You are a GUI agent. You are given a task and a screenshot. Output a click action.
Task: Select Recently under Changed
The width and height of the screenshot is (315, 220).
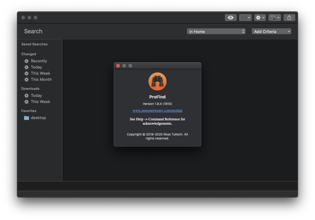[39, 61]
